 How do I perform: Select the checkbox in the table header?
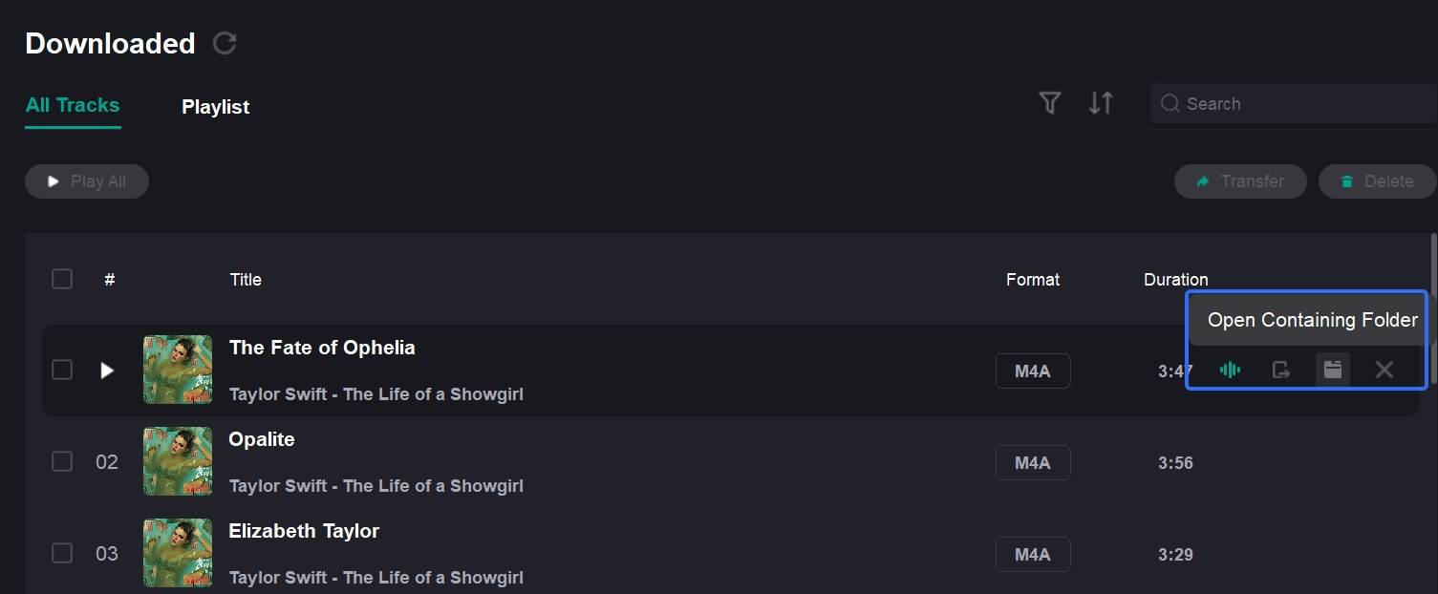62,278
